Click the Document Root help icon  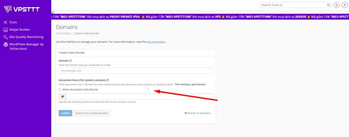pos(108,80)
